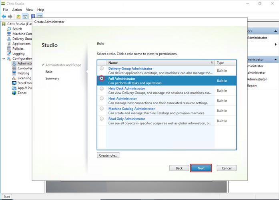Open the Help menu
Image resolution: width=279 pixels, height=200 pixels.
click(40, 10)
